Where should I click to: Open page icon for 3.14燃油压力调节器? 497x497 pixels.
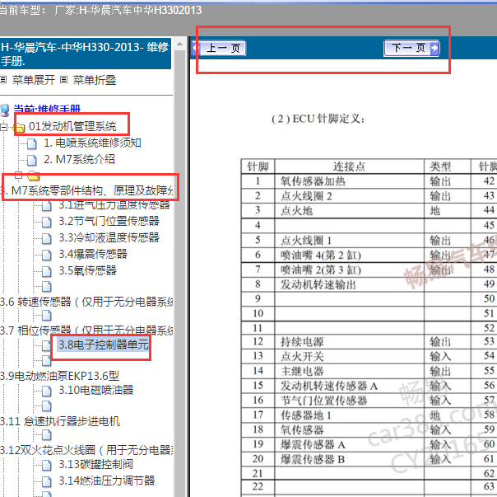point(47,482)
